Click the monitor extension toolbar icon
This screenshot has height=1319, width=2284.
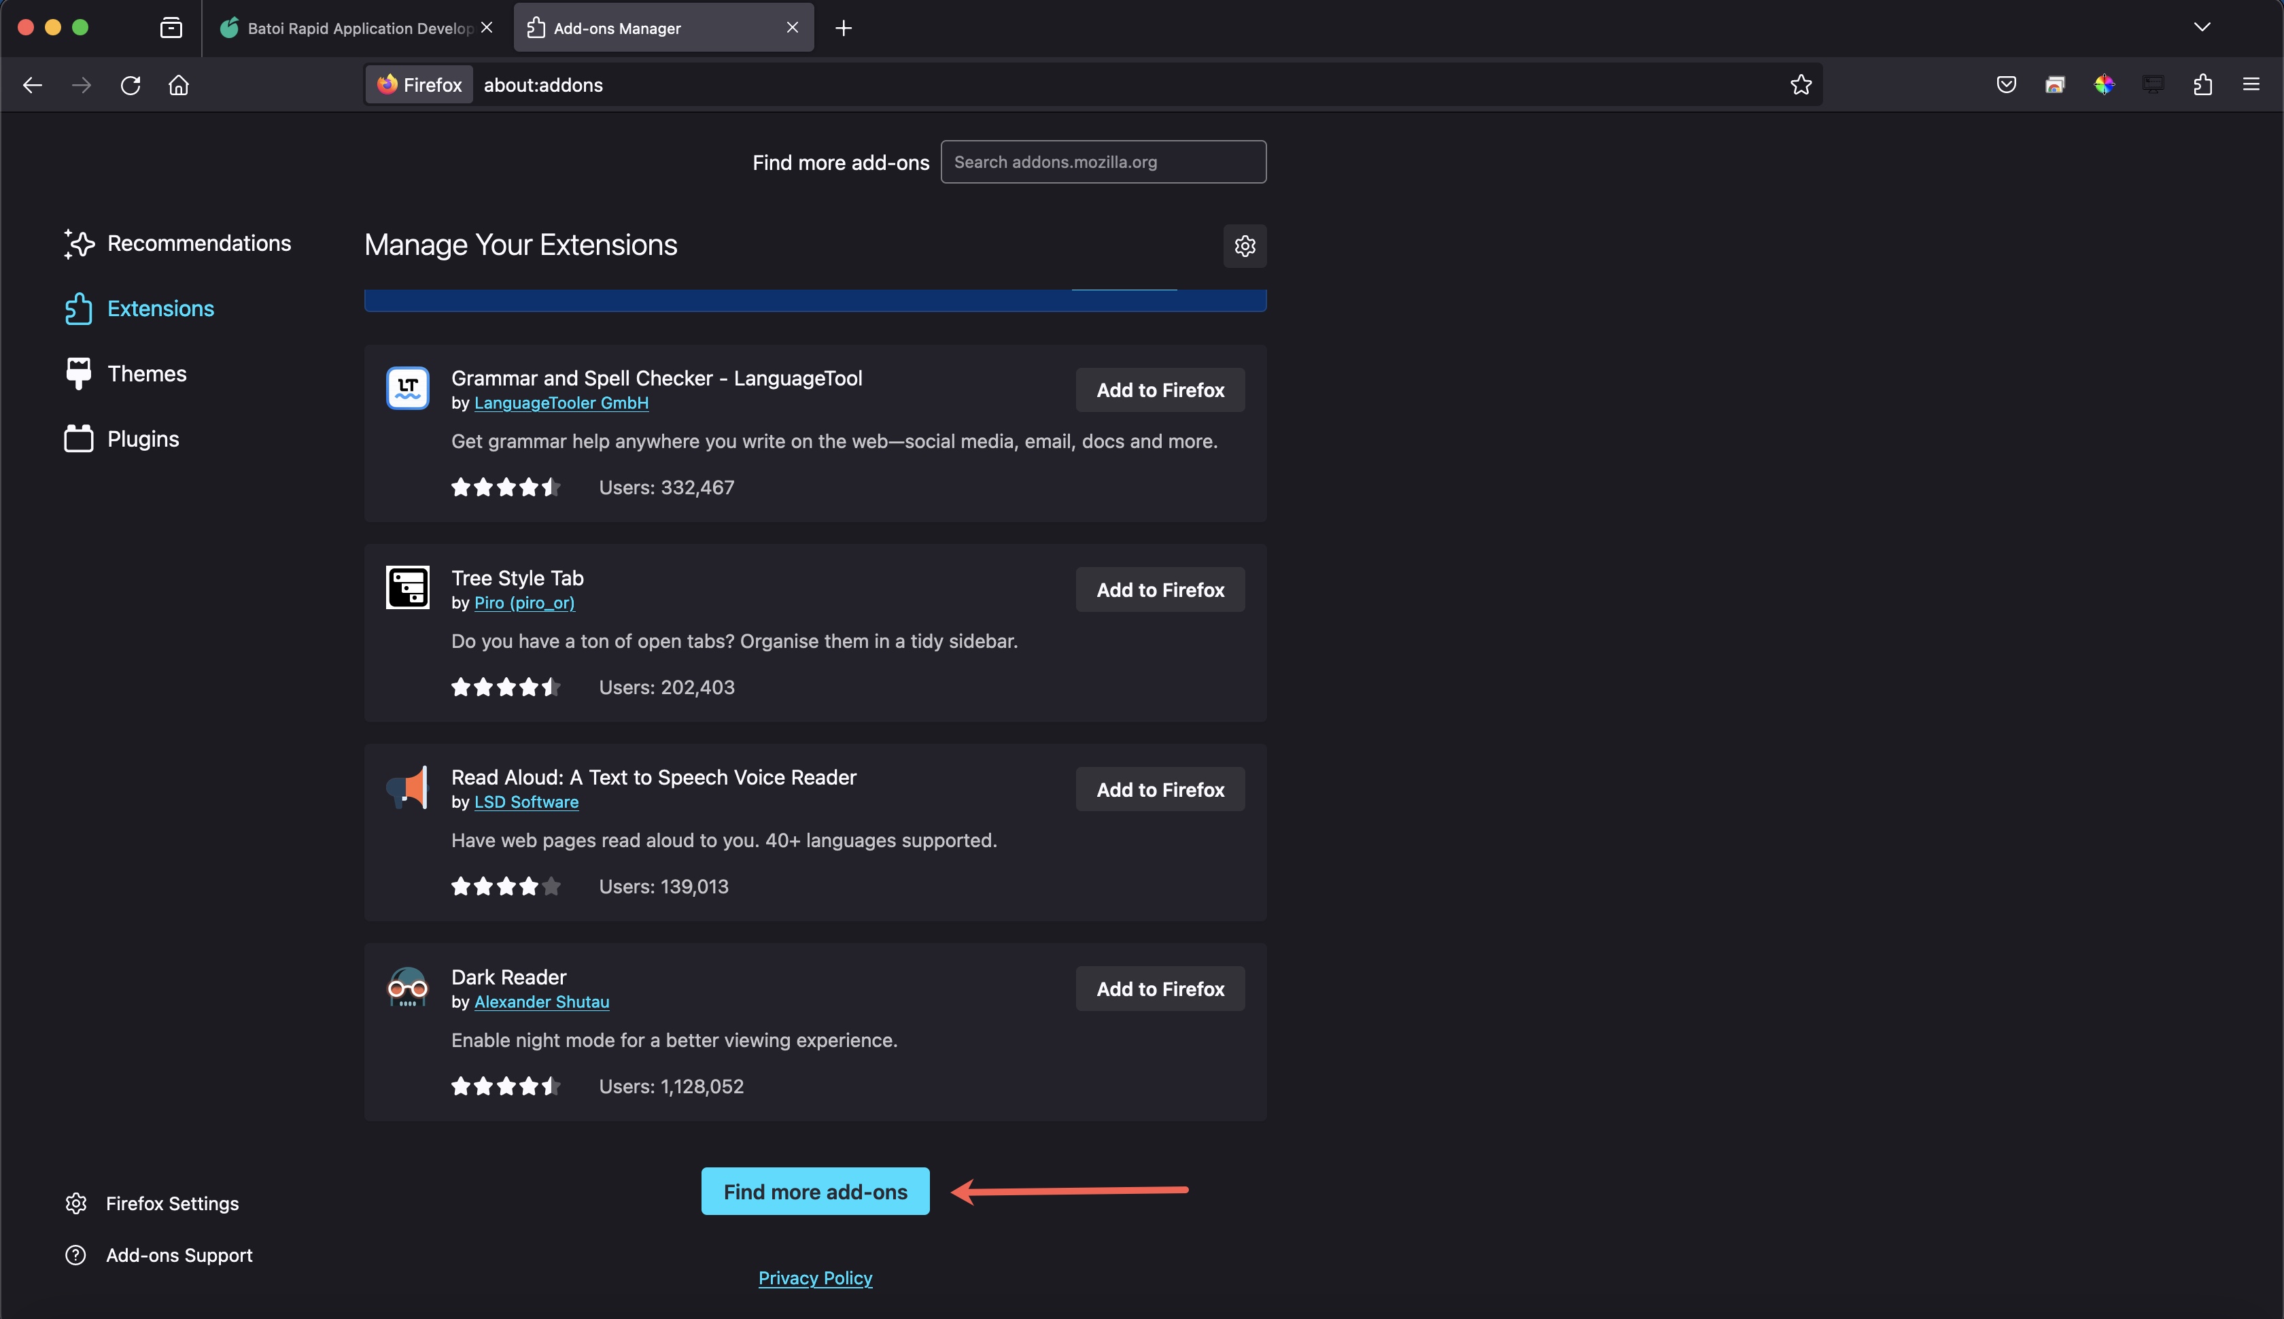[2153, 84]
